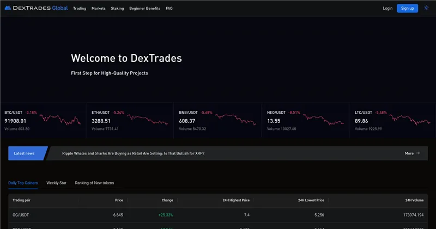Click the BNB/USDT sparkline chart

click(235, 120)
